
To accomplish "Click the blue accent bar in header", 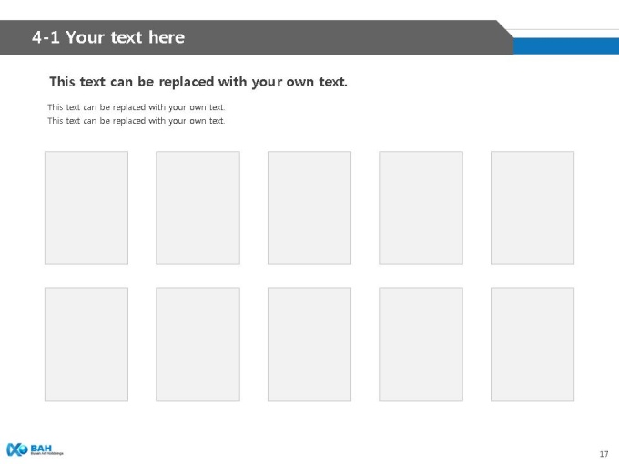I will pyautogui.click(x=566, y=46).
